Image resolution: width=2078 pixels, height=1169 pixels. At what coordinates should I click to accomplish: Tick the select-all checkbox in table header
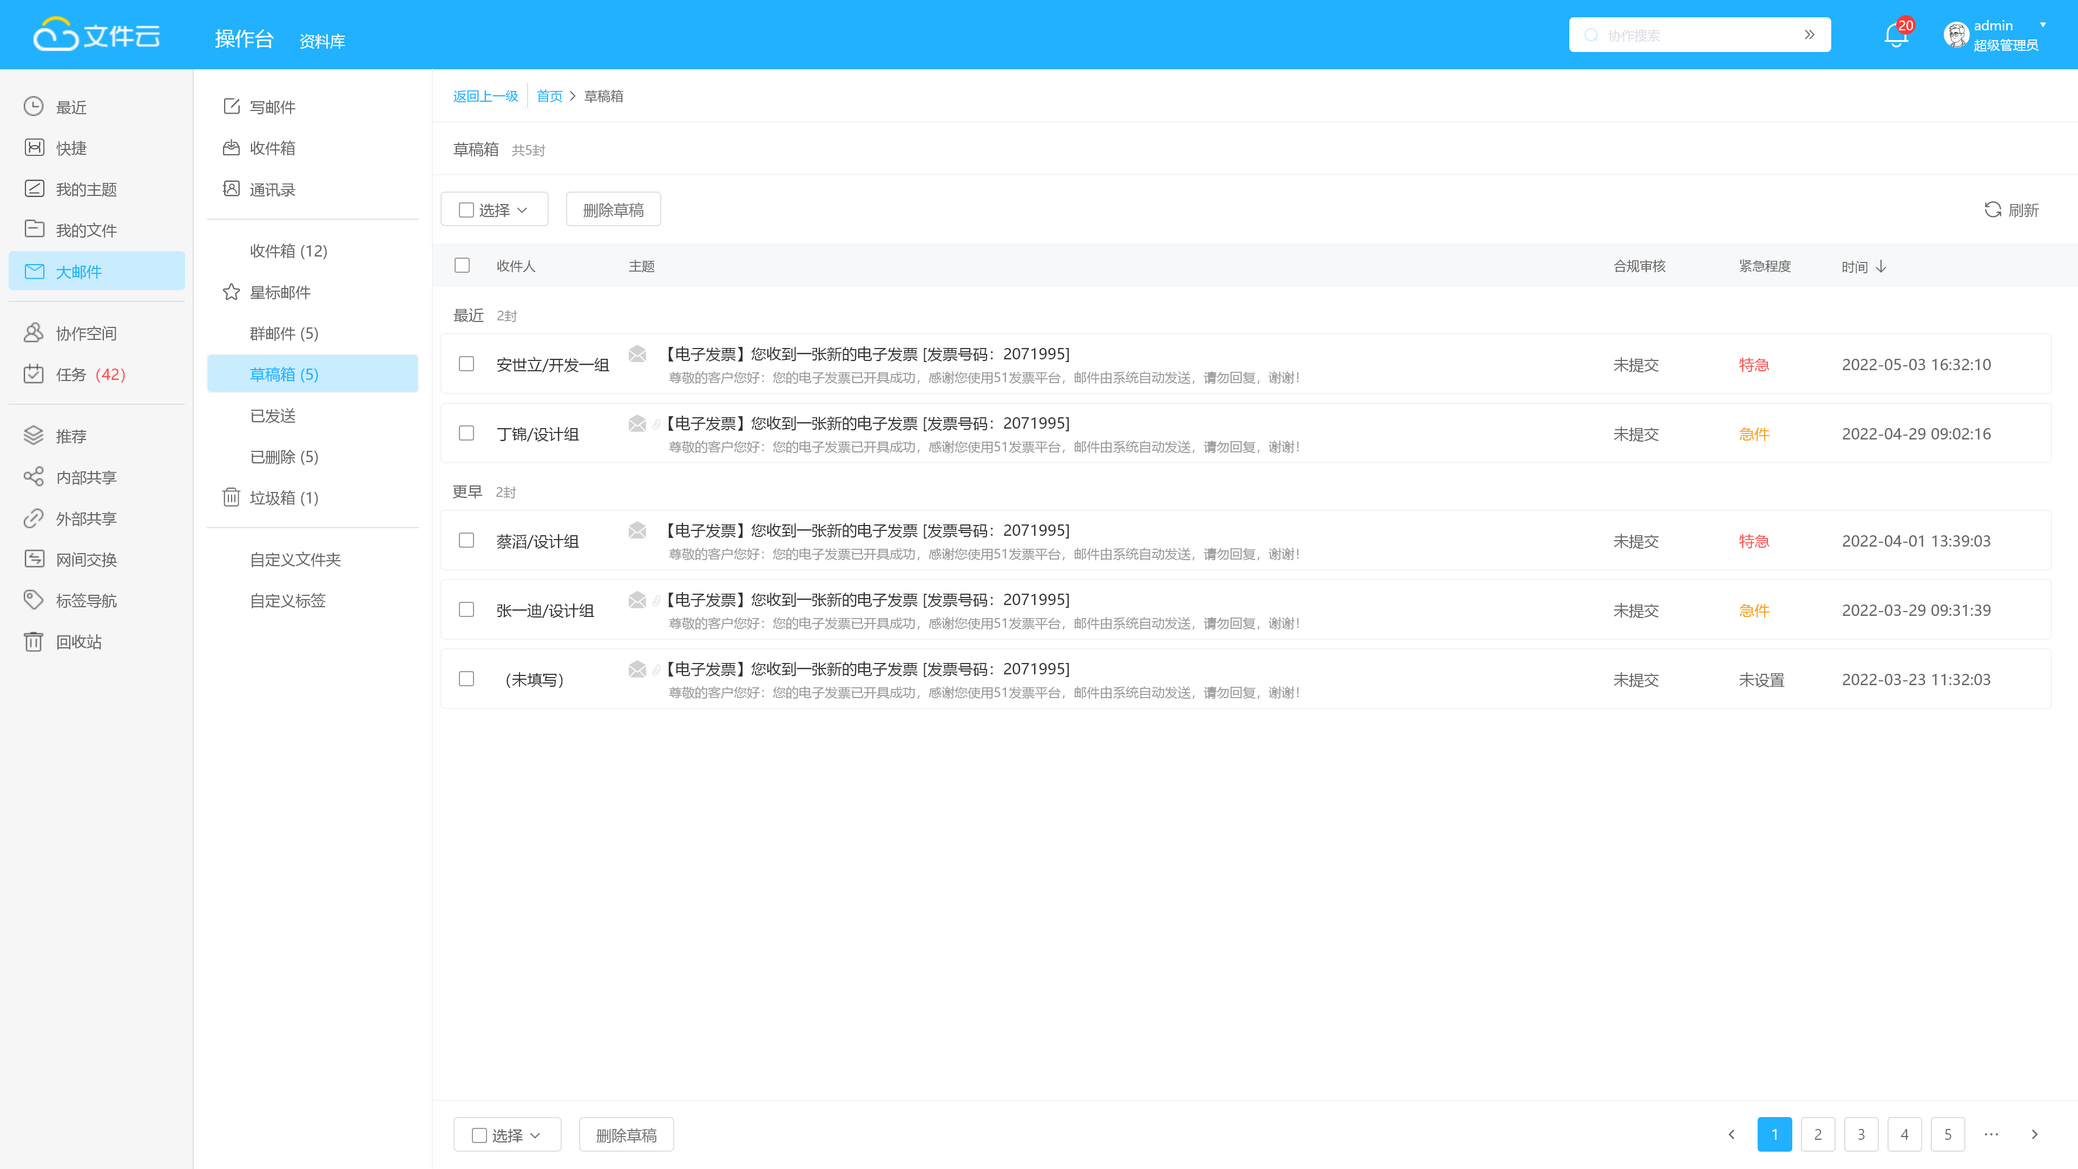462,265
